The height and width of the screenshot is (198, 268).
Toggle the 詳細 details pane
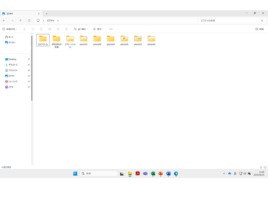[x=259, y=29]
